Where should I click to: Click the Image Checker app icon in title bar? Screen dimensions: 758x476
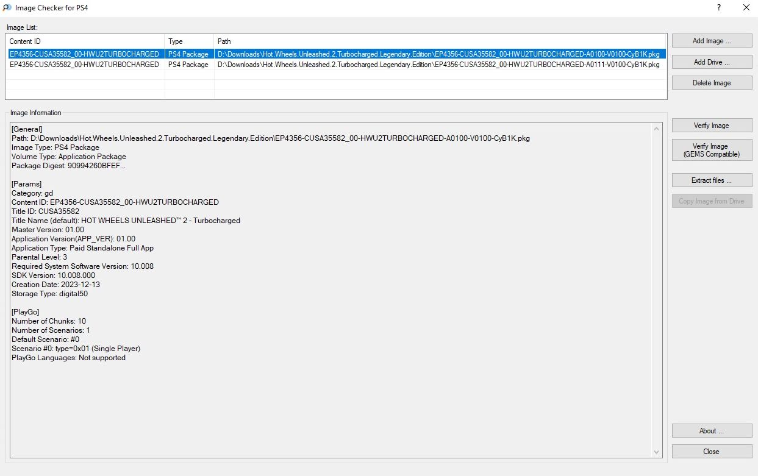(7, 8)
